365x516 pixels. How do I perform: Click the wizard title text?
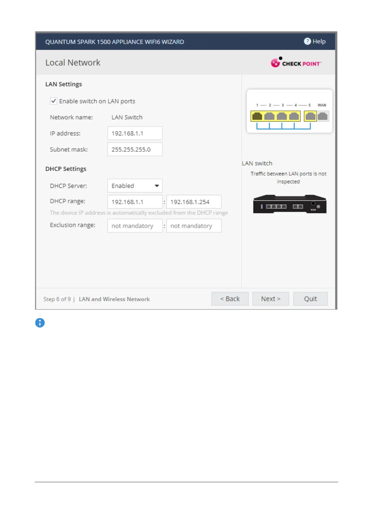(115, 42)
